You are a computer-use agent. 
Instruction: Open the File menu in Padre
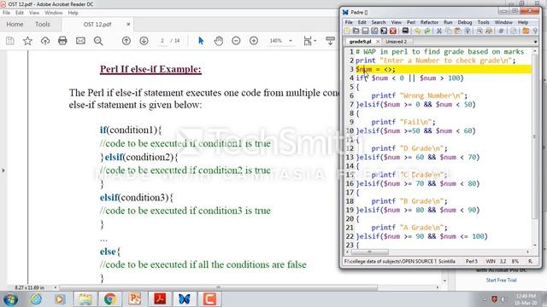click(349, 22)
